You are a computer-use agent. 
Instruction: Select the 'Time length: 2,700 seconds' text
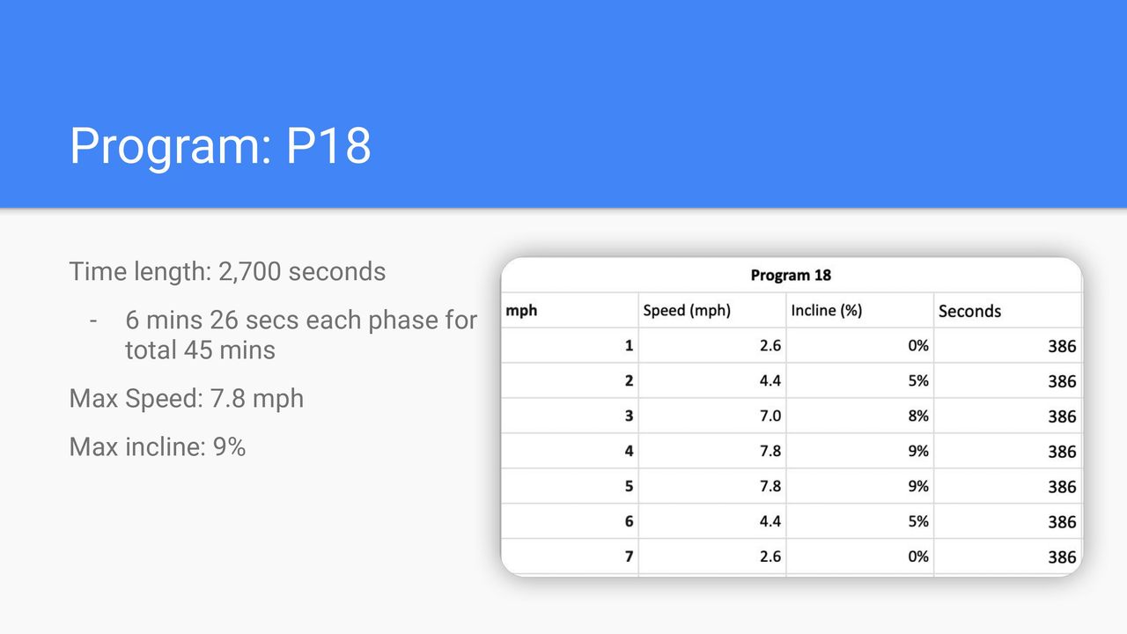[227, 271]
